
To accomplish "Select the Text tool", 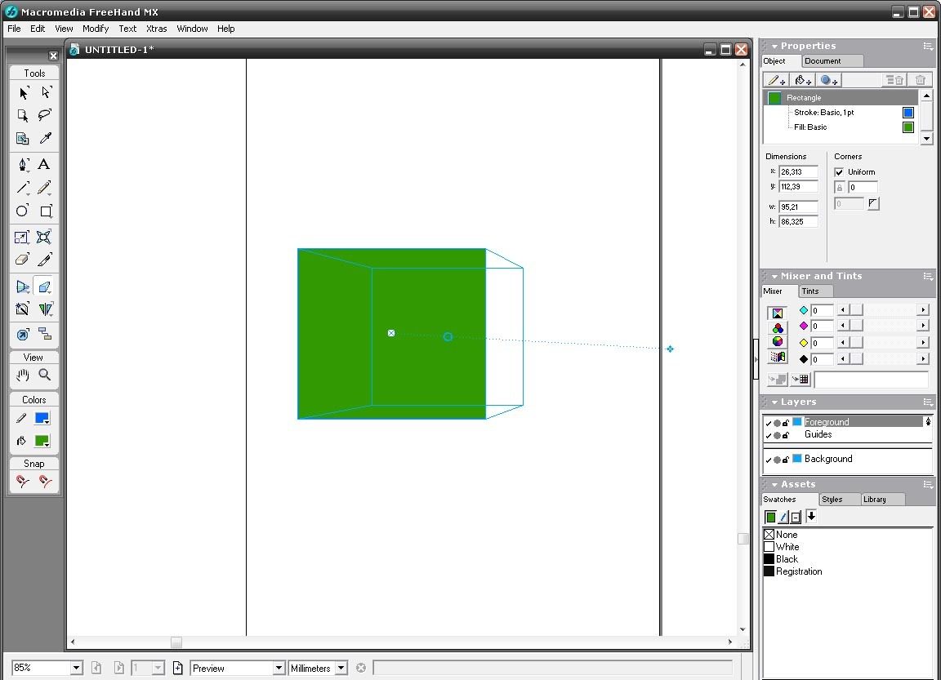I will 46,164.
